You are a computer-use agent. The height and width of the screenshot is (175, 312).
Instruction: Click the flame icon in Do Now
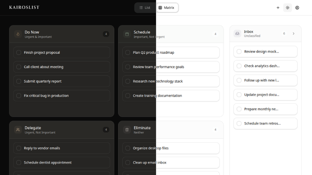(x=18, y=34)
